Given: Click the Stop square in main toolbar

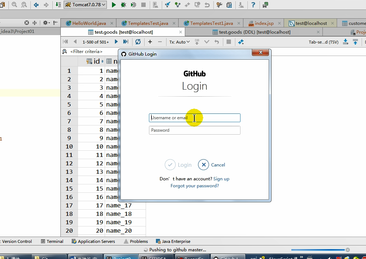Looking at the screenshot, I should click(x=143, y=5).
